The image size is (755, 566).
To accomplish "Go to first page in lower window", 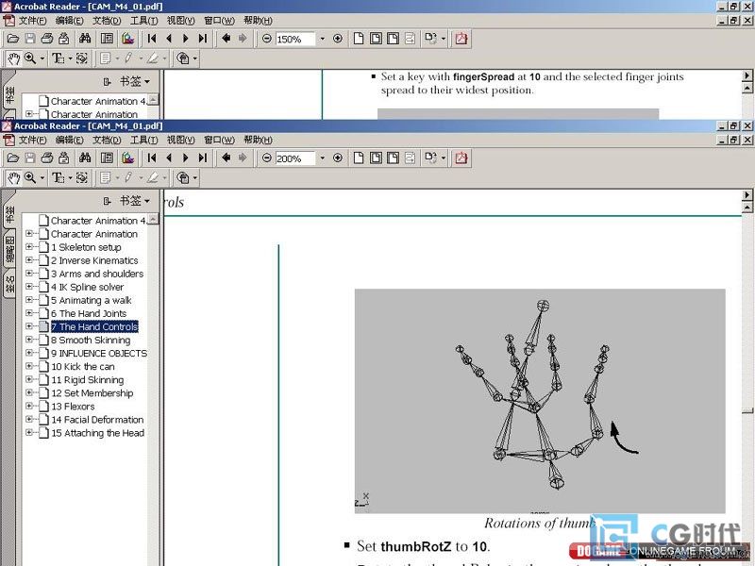I will click(x=152, y=158).
